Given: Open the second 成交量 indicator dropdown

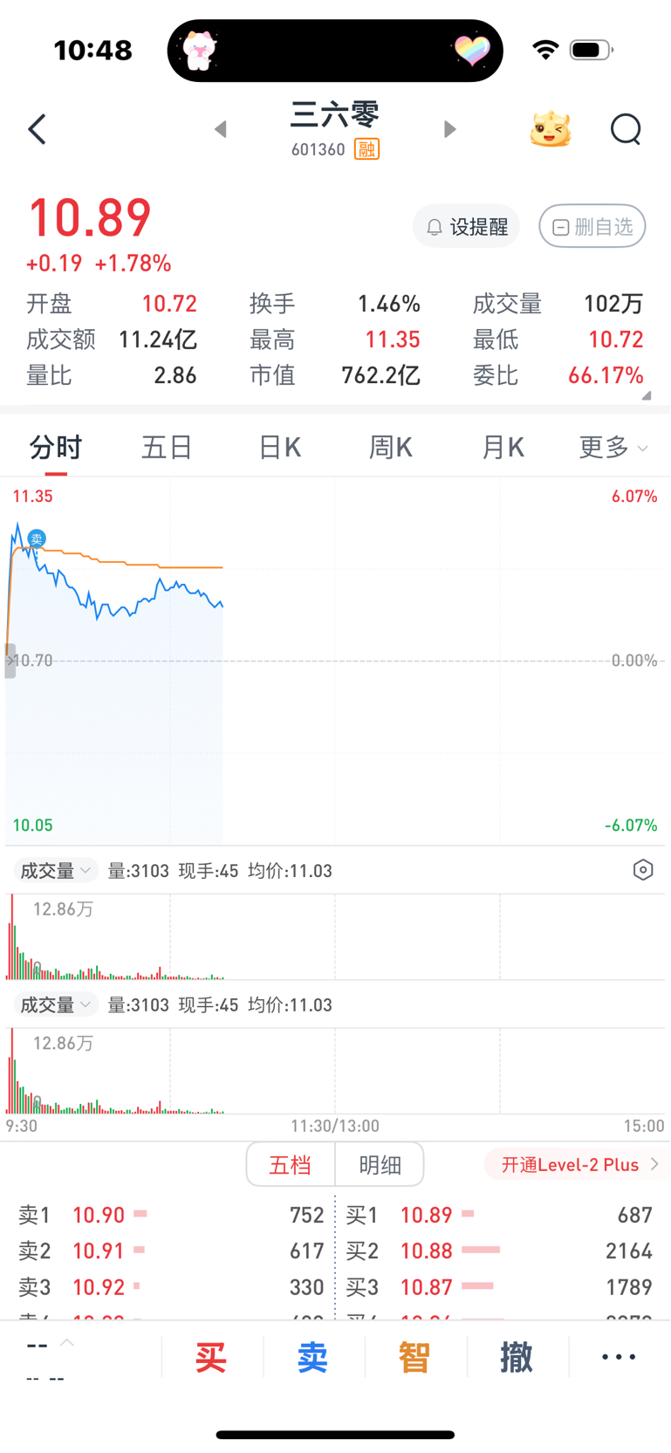Looking at the screenshot, I should tap(55, 1005).
